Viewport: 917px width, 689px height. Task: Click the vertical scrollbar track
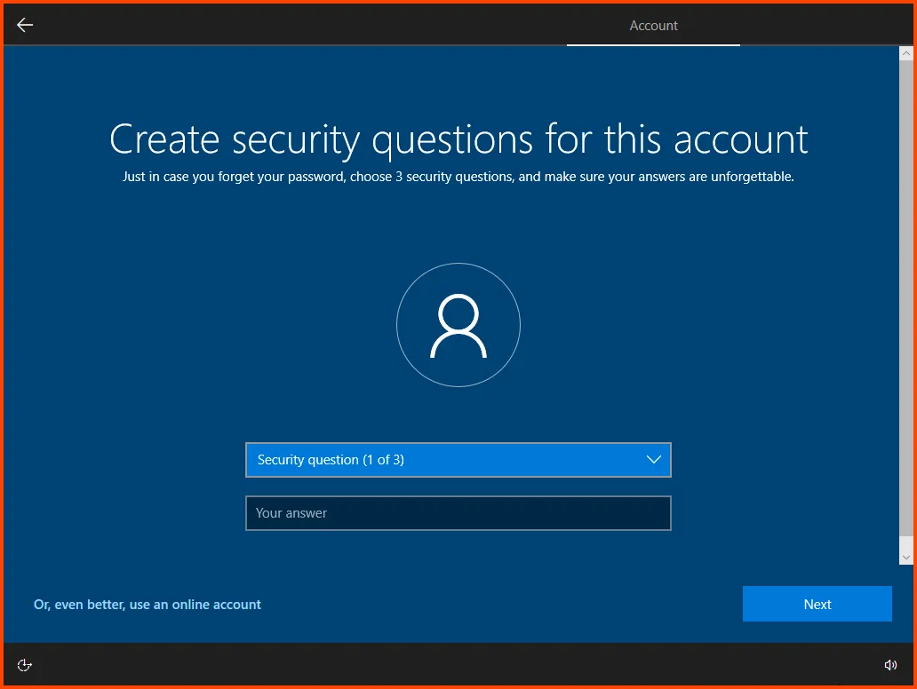click(905, 305)
